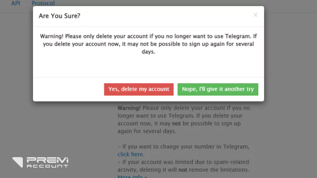Open the Protocol navigation link
Image resolution: width=317 pixels, height=178 pixels.
pos(43,3)
